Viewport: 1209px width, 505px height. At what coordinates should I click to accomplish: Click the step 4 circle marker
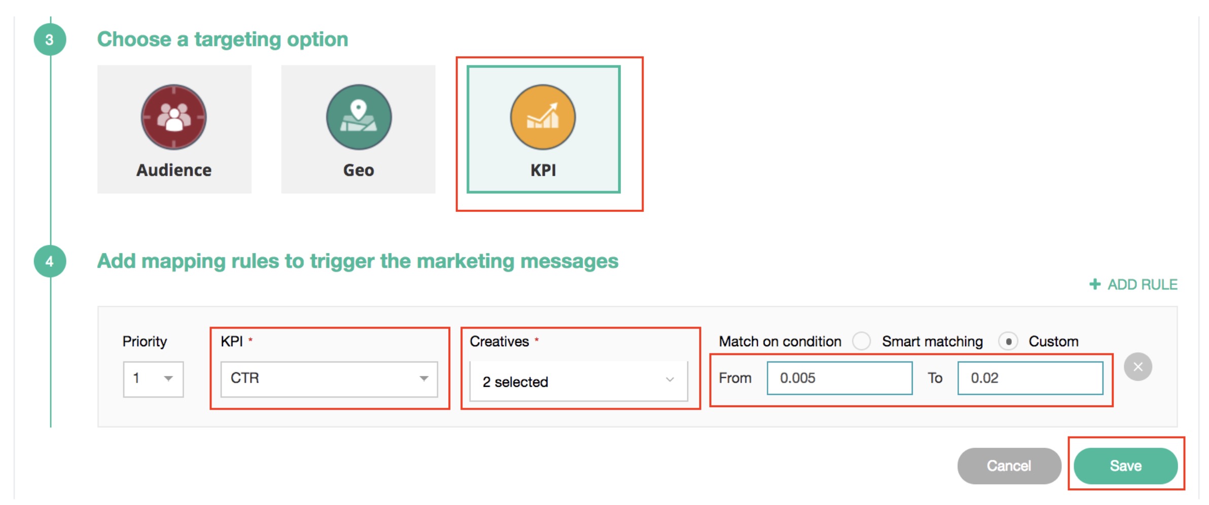coord(50,261)
